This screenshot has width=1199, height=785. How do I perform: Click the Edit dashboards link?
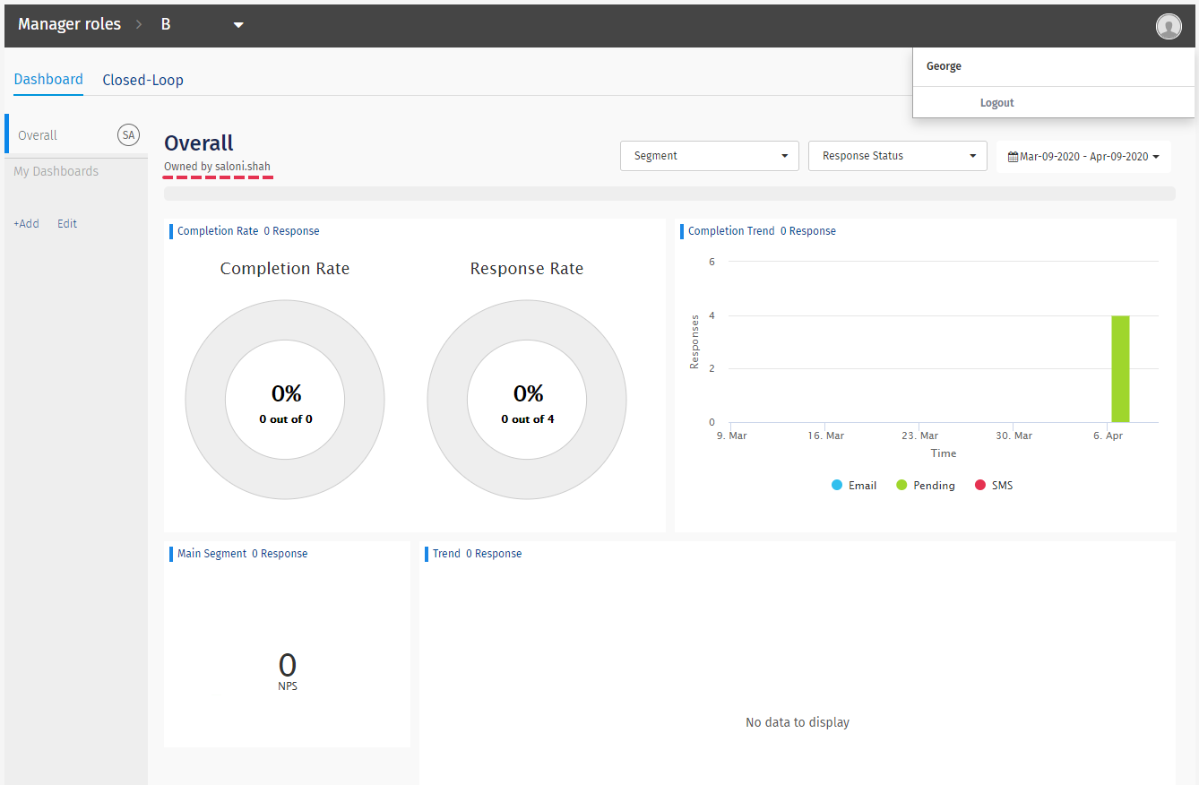click(67, 224)
